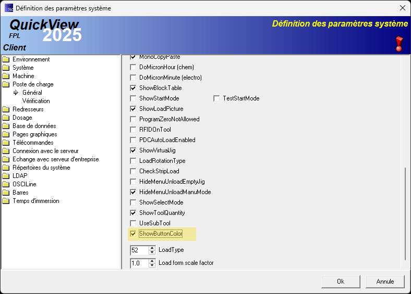Image resolution: width=411 pixels, height=294 pixels.
Task: Click the arrow icon beside Général
Action: (x=16, y=93)
